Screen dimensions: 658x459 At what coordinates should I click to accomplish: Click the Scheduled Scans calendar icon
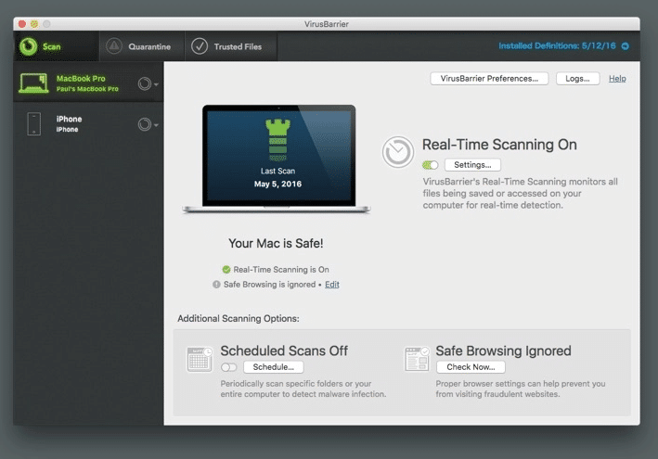(200, 359)
